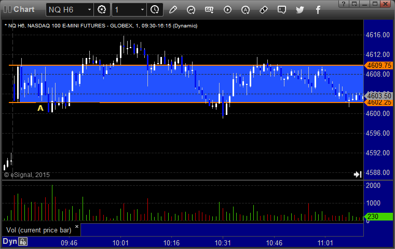Image resolution: width=395 pixels, height=249 pixels.
Task: Toggle the Dyn dynamic mode label
Action: (x=10, y=241)
